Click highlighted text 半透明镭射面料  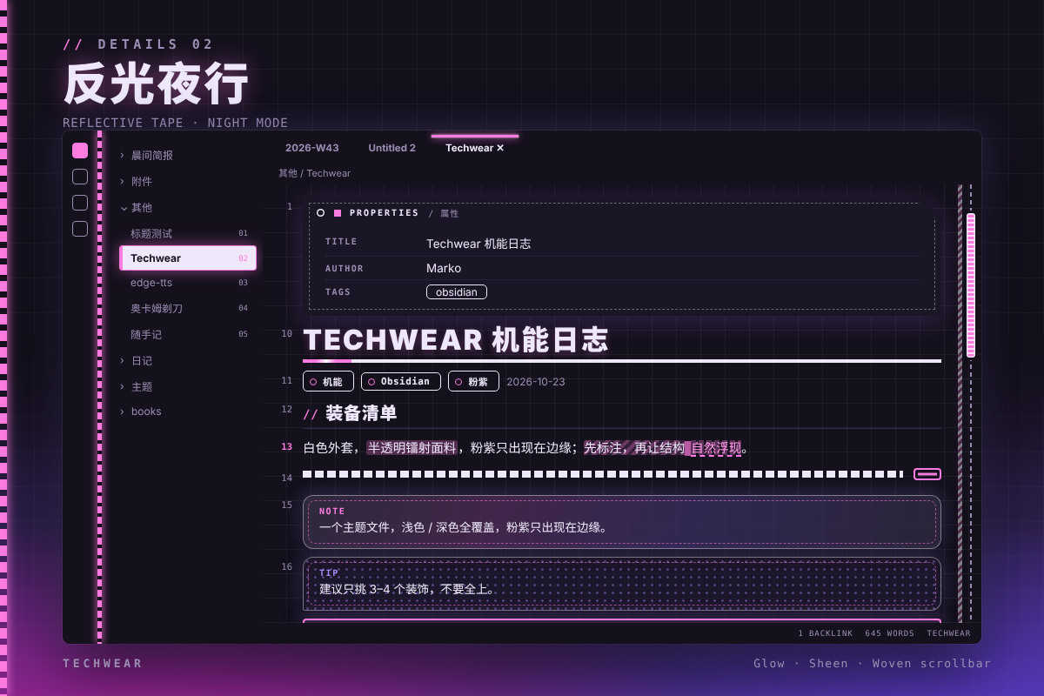pyautogui.click(x=412, y=448)
